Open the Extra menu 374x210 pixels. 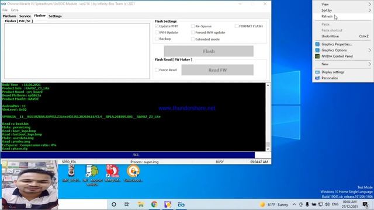[x=15, y=10]
